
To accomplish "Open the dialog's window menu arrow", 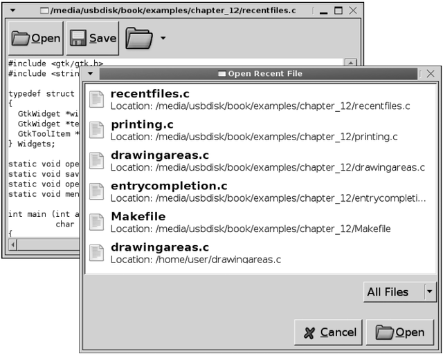I will 90,73.
